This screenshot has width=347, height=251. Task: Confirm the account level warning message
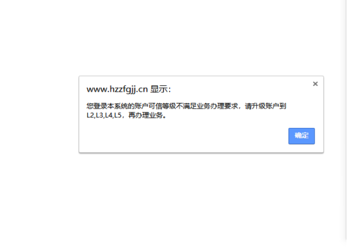pyautogui.click(x=301, y=136)
